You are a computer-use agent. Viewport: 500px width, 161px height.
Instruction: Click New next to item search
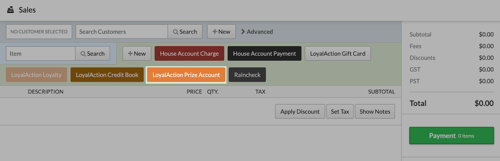click(137, 53)
